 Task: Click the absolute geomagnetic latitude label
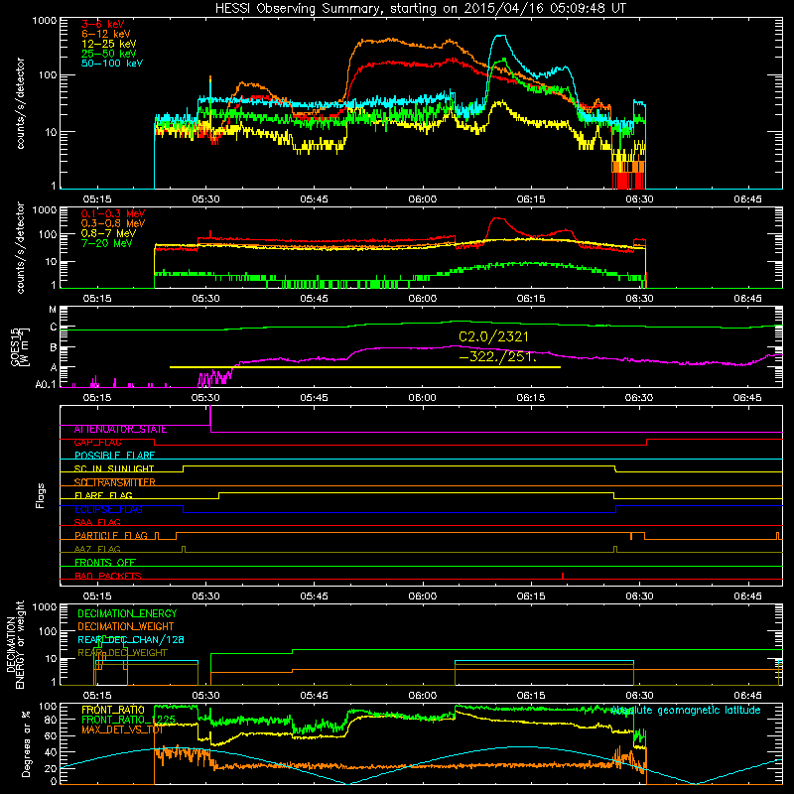click(x=686, y=711)
